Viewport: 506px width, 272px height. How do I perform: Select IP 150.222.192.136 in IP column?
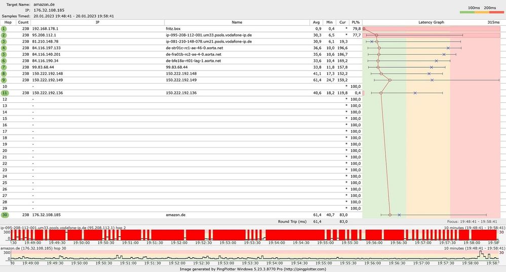(48, 93)
